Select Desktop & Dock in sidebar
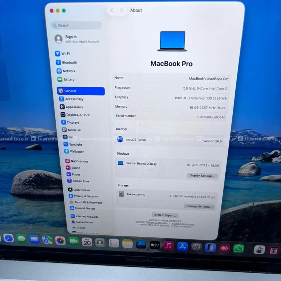The image size is (281, 281). [75, 115]
